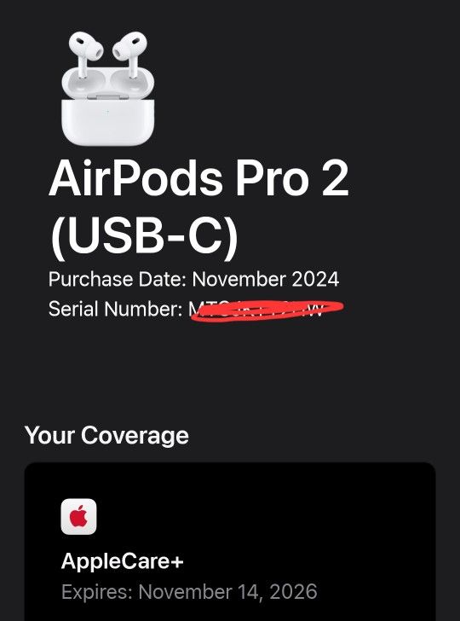Click the open case lid with earbud slots
The image size is (460, 621).
click(x=107, y=84)
